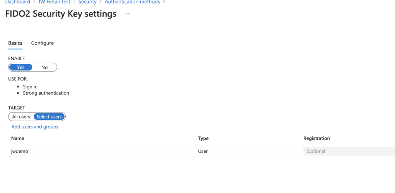
Task: Open the Configure tab
Action: [x=42, y=43]
